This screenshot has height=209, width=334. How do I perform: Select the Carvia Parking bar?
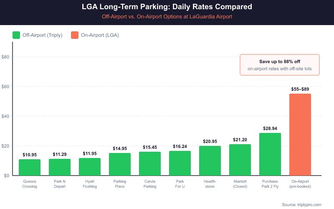pyautogui.click(x=150, y=164)
